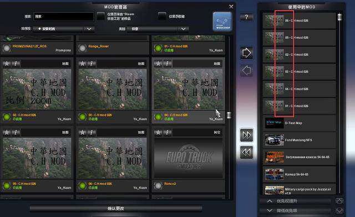This screenshot has width=355, height=217.
Task: Favorite the 04 - C.H mod 026 card star
Action: click(x=158, y=64)
